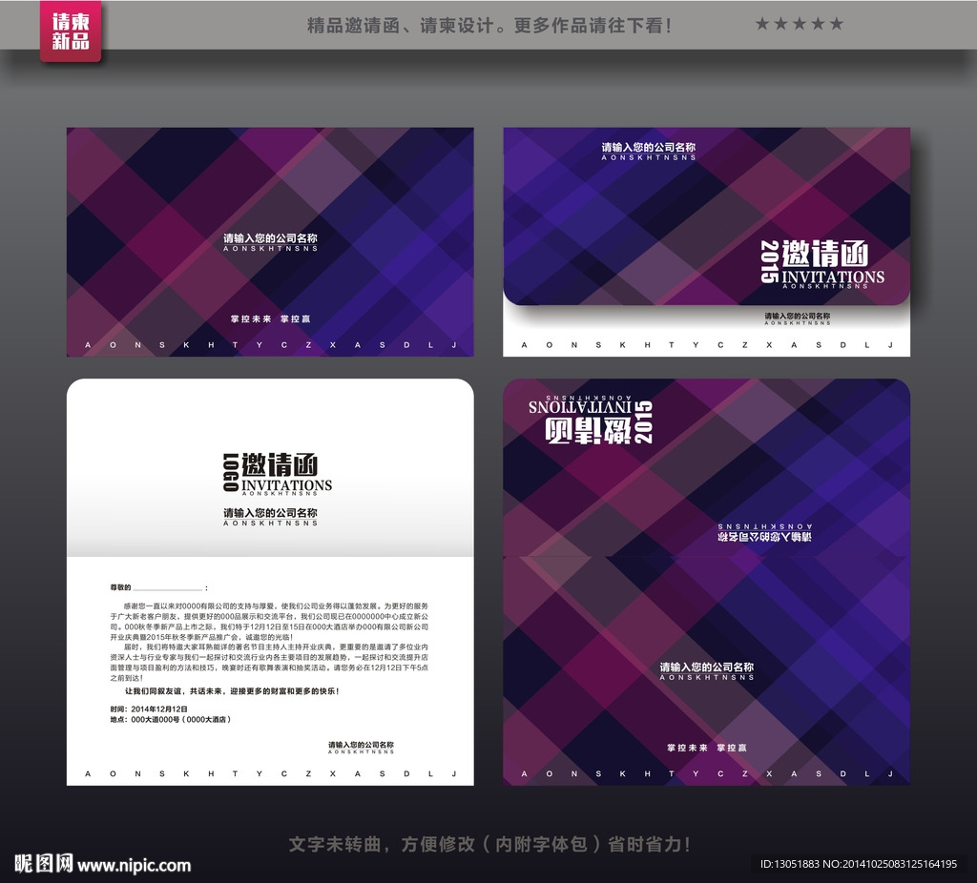Viewport: 977px width, 883px height.
Task: Click the paragraph beginning "感谢您一直以来"
Action: tap(269, 621)
